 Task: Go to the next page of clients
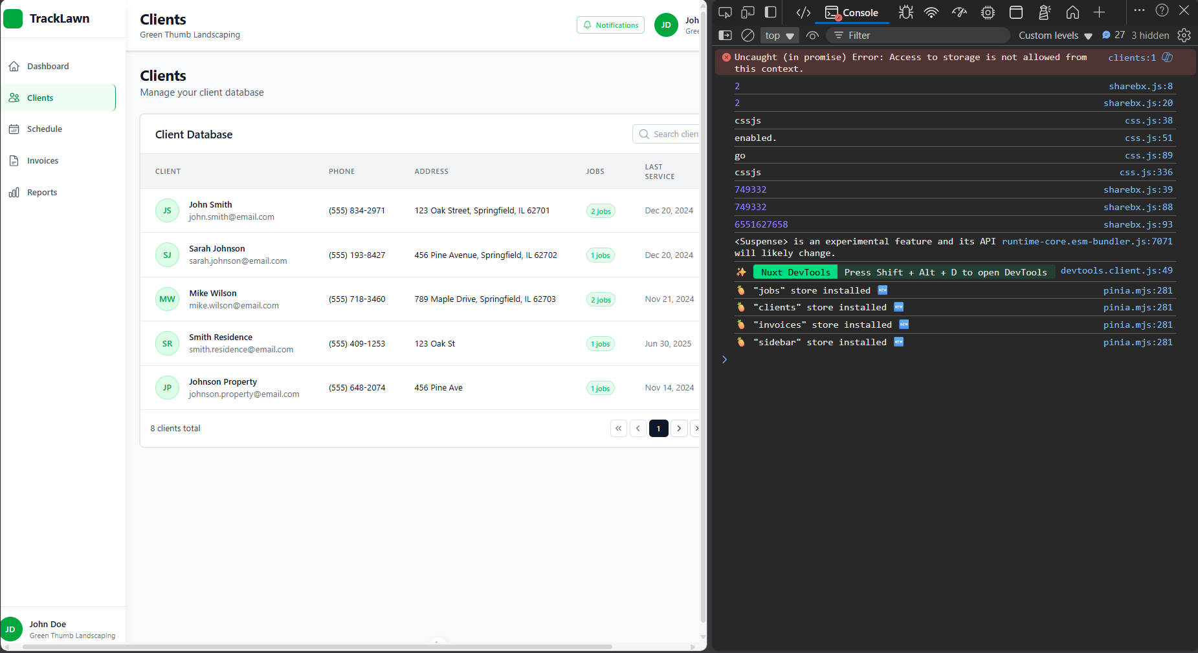679,429
